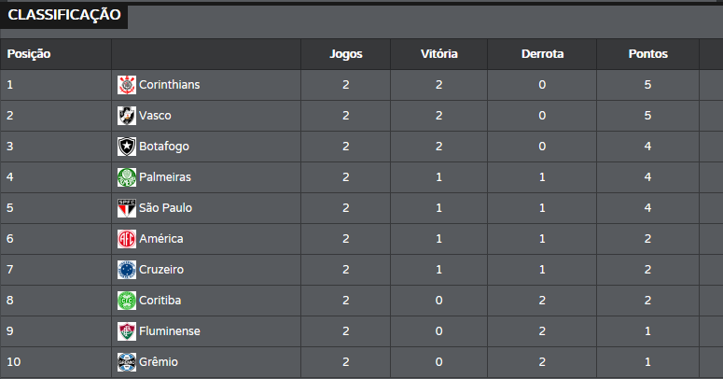Click the Jogos column header
The image size is (723, 379).
(346, 54)
